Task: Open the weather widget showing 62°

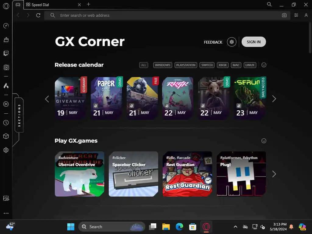Action: (x=10, y=226)
